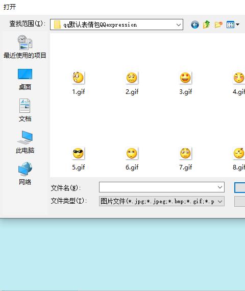
Task: Click the file name label 6.gif
Action: (132, 167)
